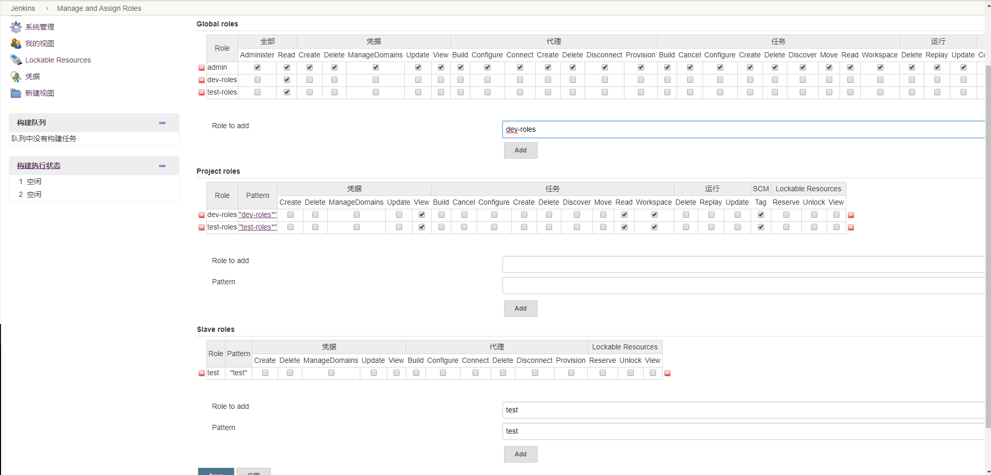This screenshot has height=475, width=991.
Task: Click red delete icon at end of test-roles project row
Action: pos(851,227)
